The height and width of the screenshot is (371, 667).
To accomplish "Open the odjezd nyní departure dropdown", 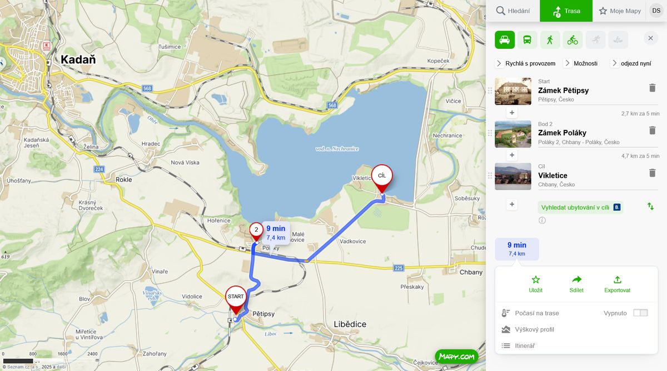I will click(x=631, y=63).
